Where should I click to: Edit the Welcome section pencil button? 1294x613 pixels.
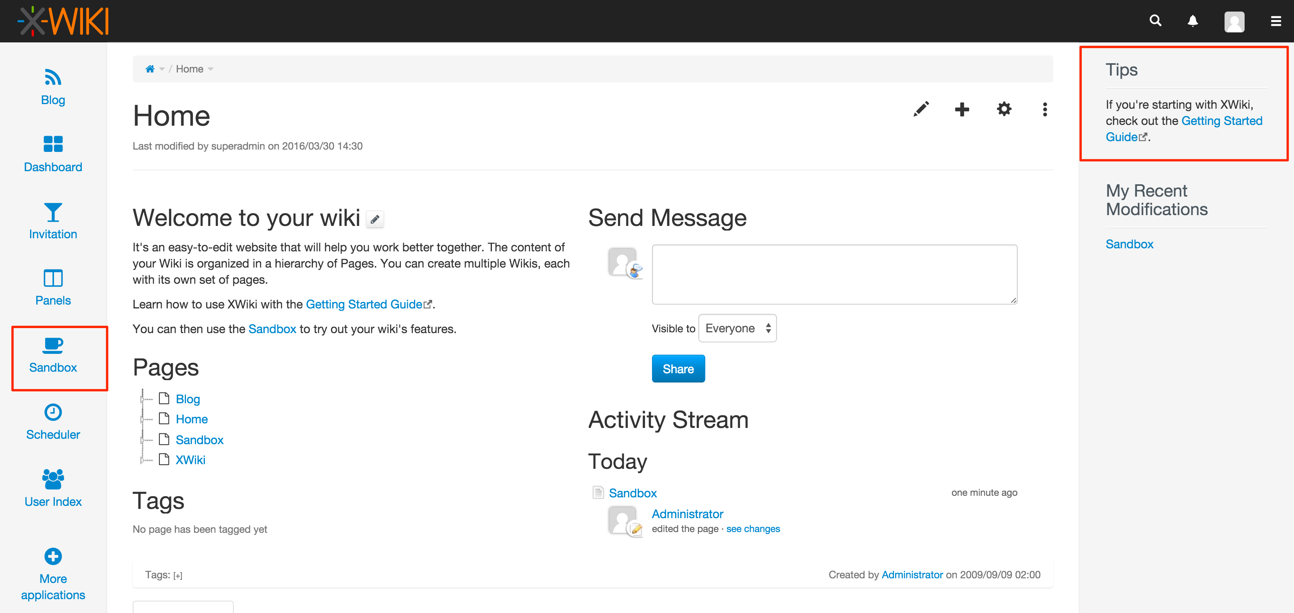[x=375, y=219]
